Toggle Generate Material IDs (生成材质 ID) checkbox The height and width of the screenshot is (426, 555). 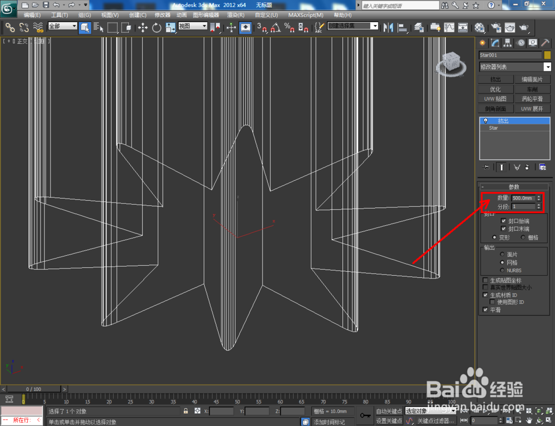tap(486, 295)
